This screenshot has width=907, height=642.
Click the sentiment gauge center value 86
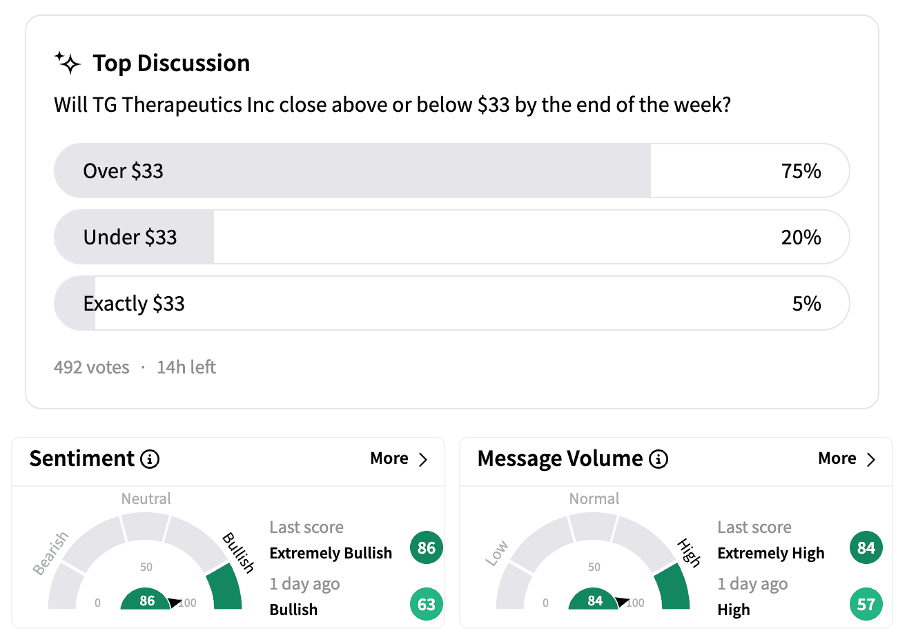coord(147,601)
